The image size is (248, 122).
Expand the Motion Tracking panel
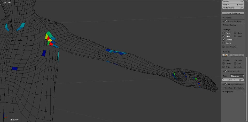223,21
